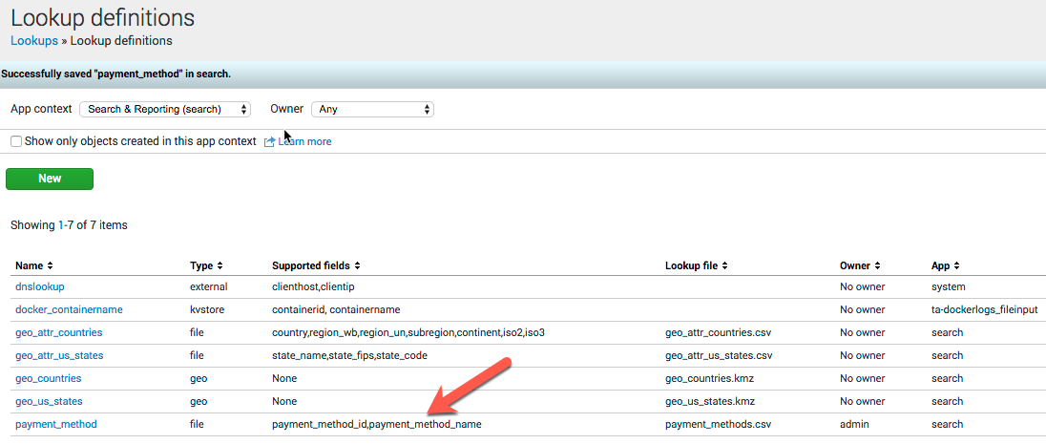1046x444 pixels.
Task: Sort by Owner column arrow icon
Action: click(x=877, y=265)
